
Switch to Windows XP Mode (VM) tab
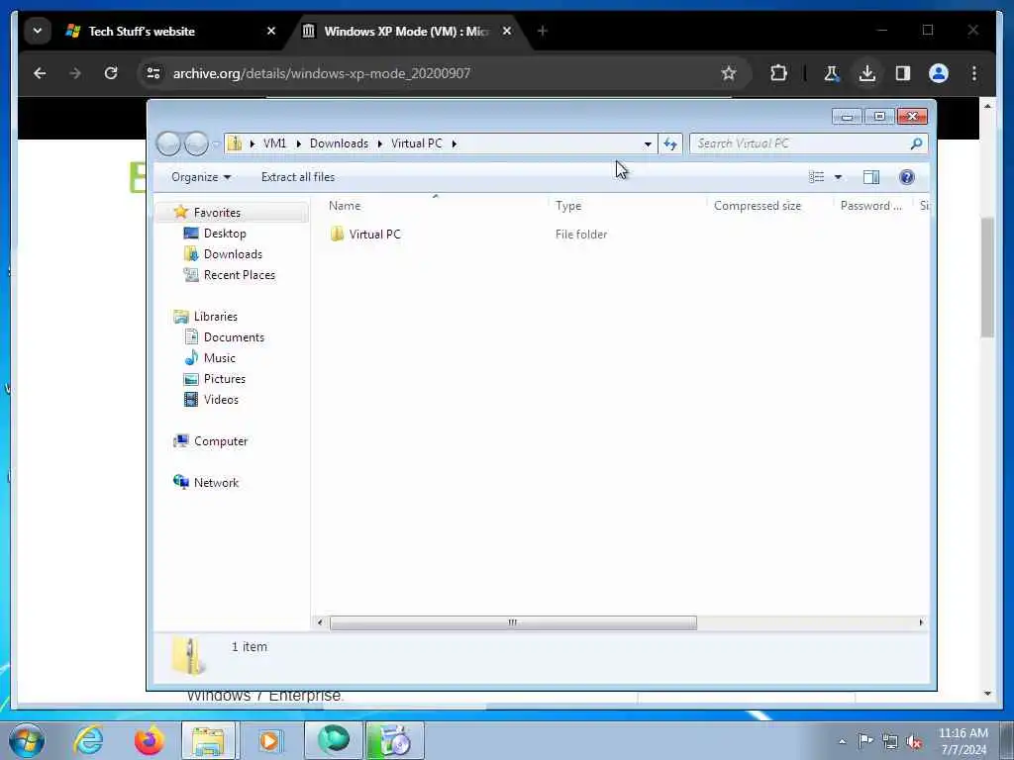coord(406,31)
